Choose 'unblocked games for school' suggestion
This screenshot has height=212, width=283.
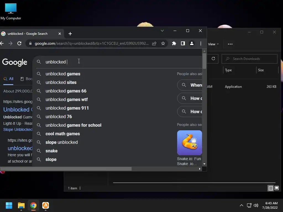click(x=73, y=125)
